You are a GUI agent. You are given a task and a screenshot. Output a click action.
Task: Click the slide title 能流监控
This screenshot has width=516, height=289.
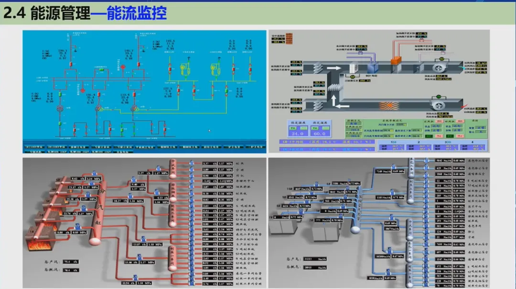pyautogui.click(x=137, y=13)
